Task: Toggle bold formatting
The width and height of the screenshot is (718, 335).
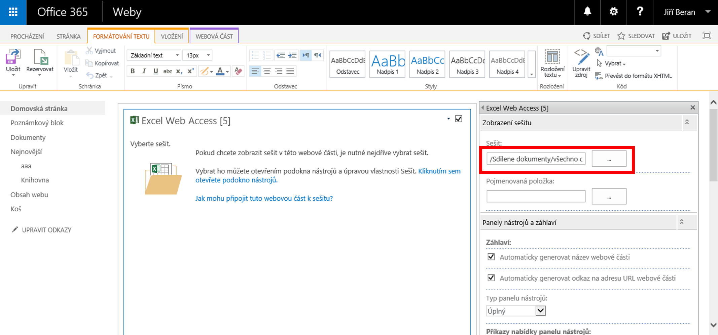Action: tap(133, 71)
